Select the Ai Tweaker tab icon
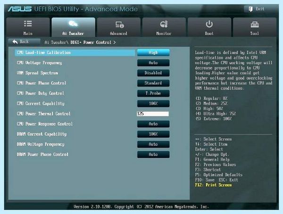Image resolution: width=283 pixels, height=214 pixels. pyautogui.click(x=73, y=24)
